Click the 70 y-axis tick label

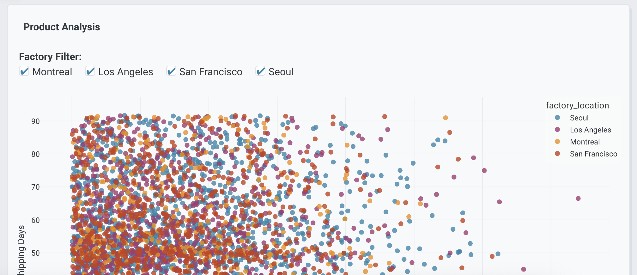click(x=35, y=187)
